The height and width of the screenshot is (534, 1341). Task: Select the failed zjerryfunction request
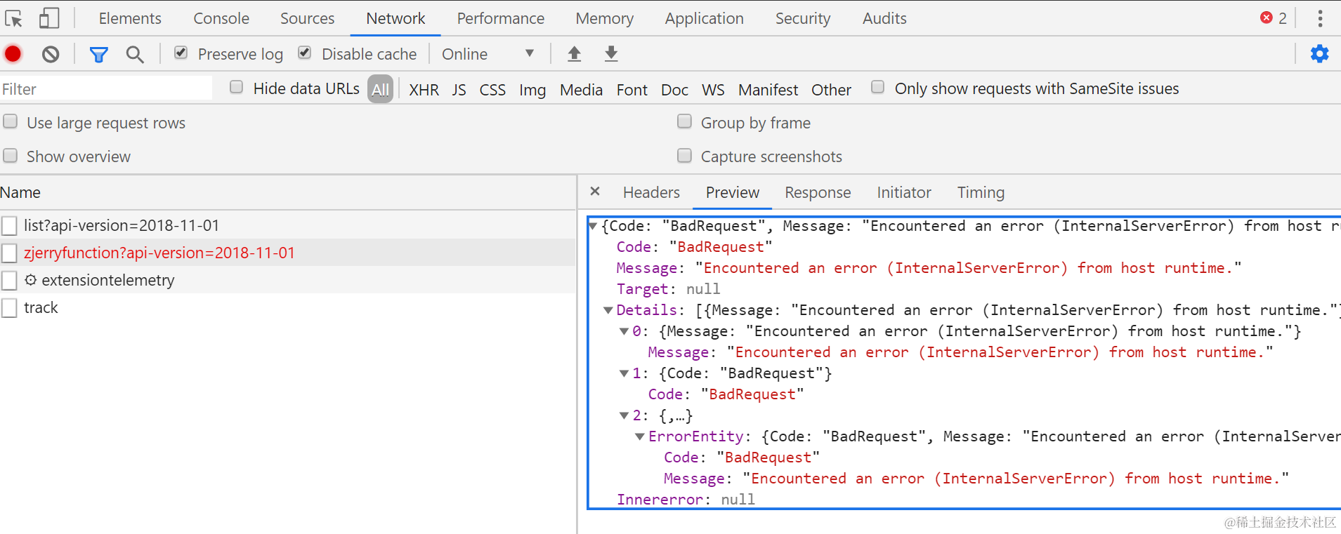tap(288, 253)
